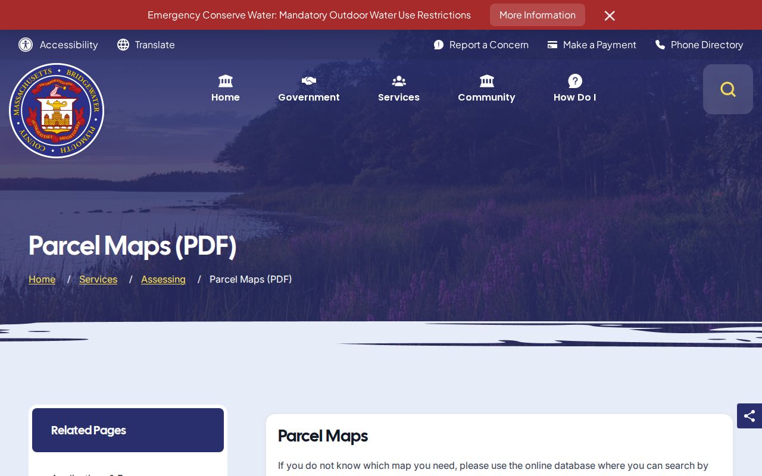This screenshot has height=476, width=762.
Task: Open the Government navigation menu
Action: 309,89
